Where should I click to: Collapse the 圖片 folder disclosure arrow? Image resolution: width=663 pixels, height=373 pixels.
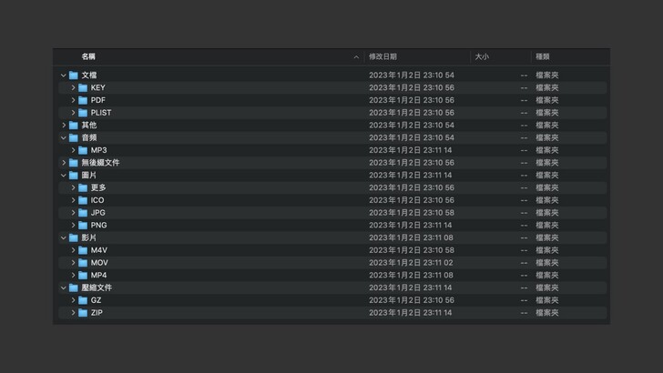[64, 176]
